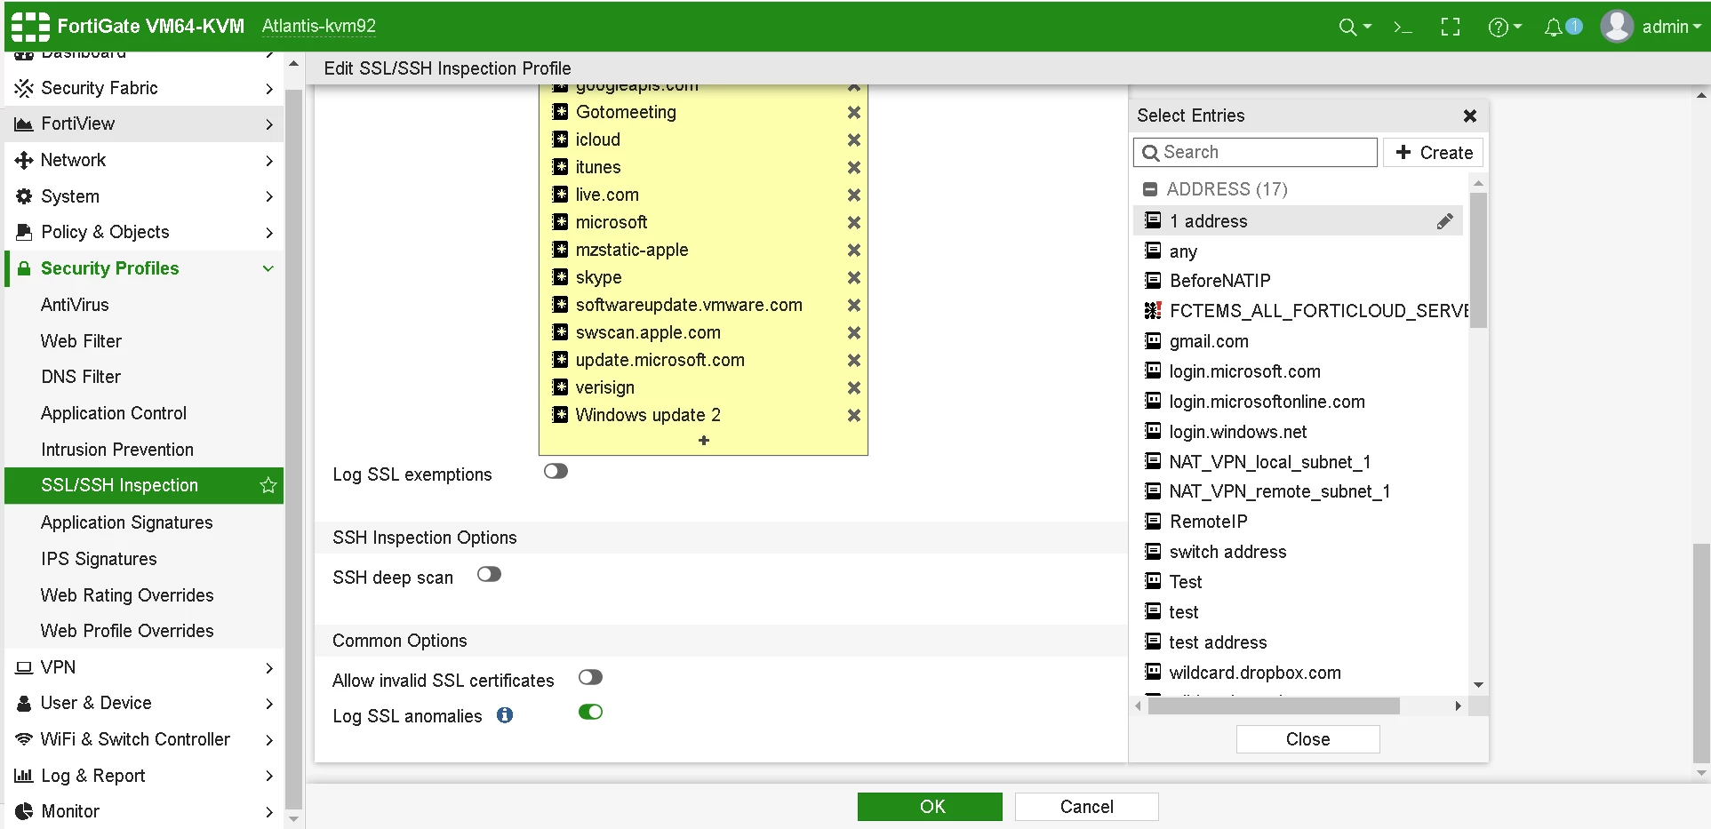Remove the icloud exemption entry

(853, 139)
